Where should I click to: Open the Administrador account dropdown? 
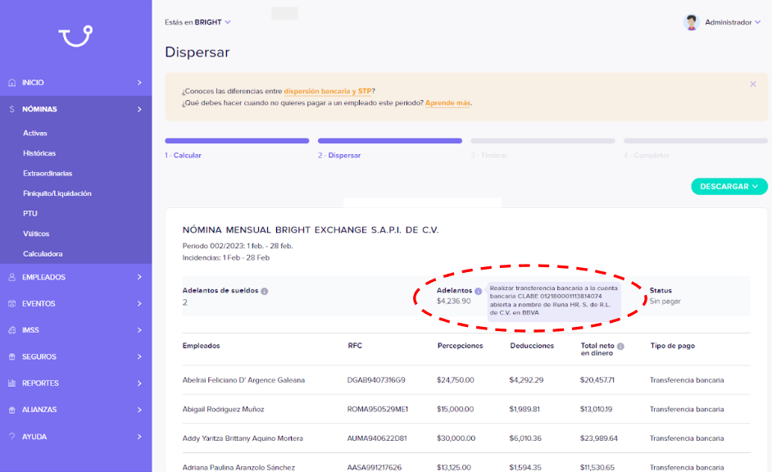(733, 22)
